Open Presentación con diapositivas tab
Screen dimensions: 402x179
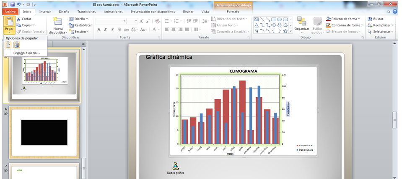pos(153,12)
